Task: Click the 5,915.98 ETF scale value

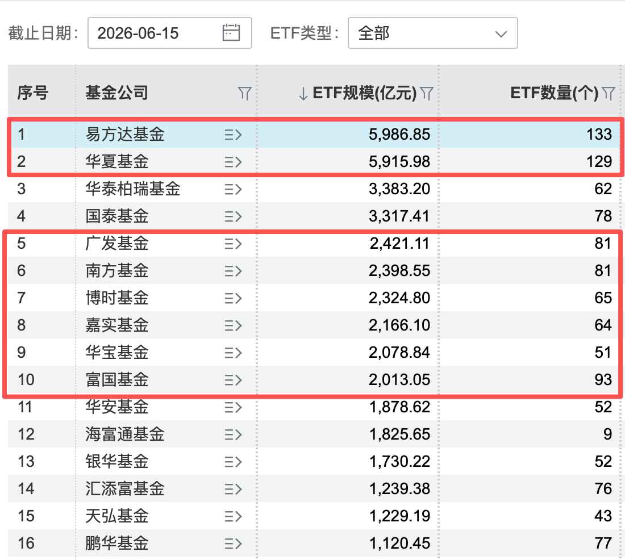Action: tap(399, 161)
